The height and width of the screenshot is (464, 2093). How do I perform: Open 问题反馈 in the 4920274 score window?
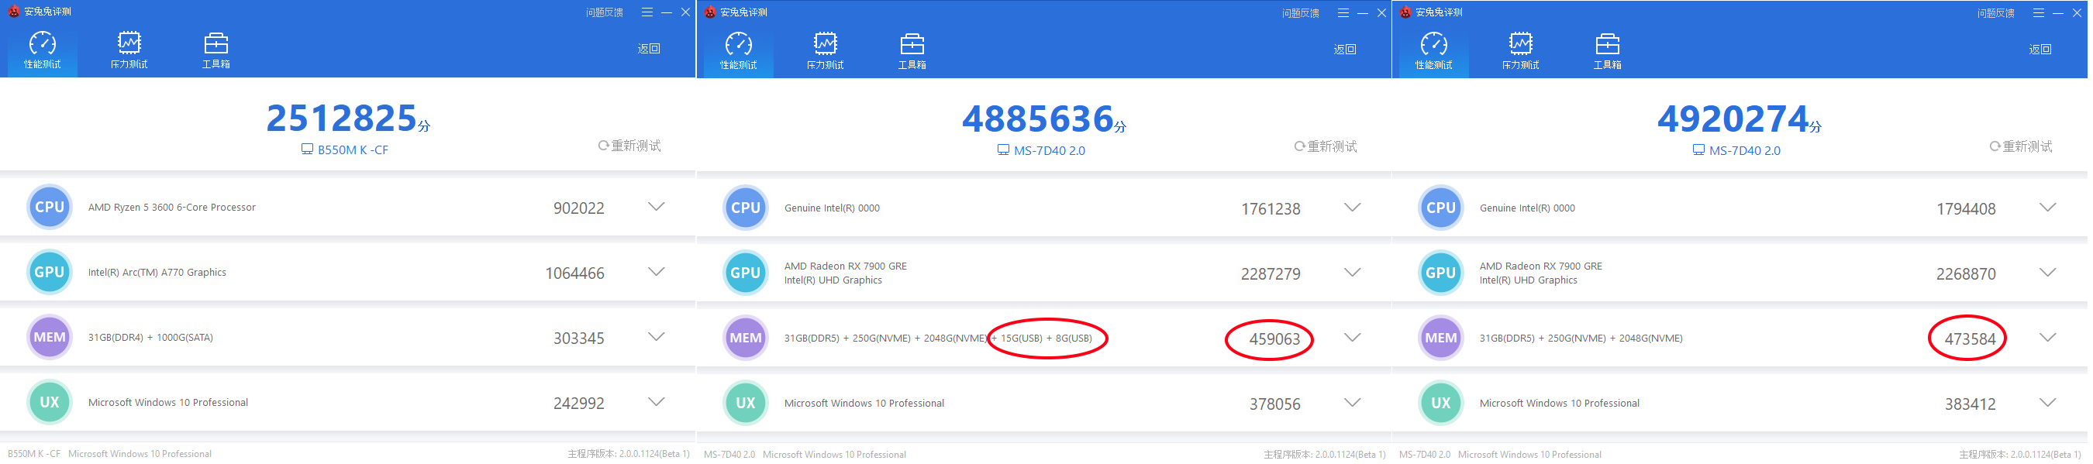1996,13
